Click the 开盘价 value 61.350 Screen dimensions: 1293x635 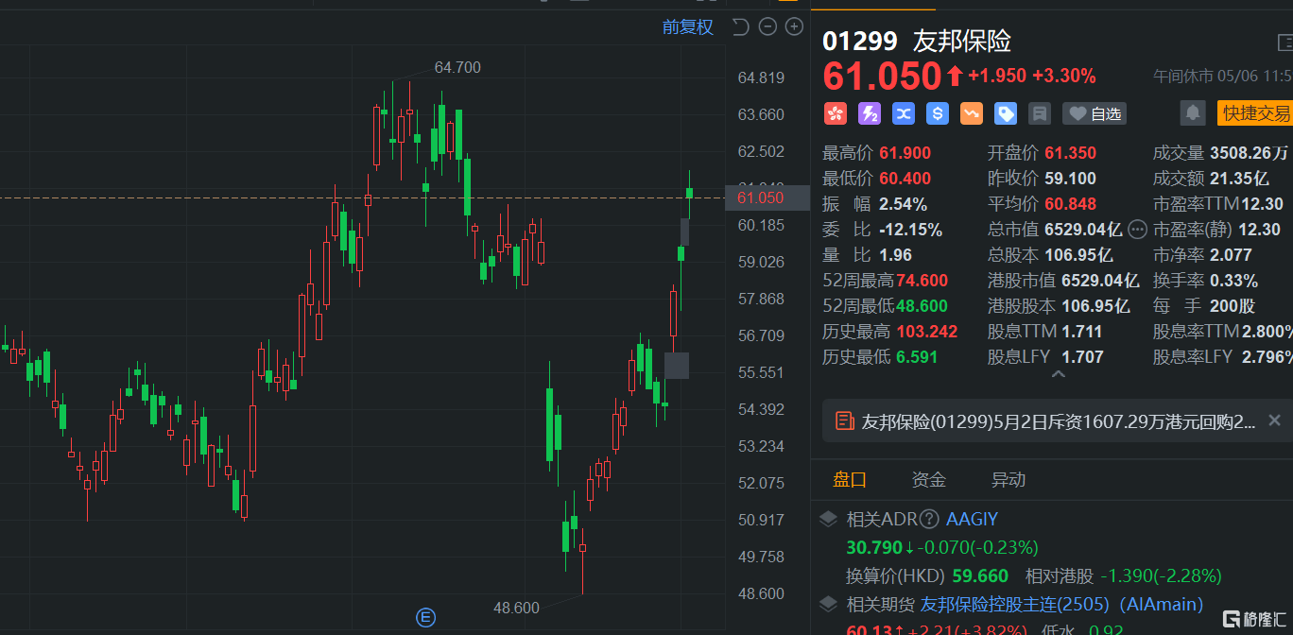1070,153
